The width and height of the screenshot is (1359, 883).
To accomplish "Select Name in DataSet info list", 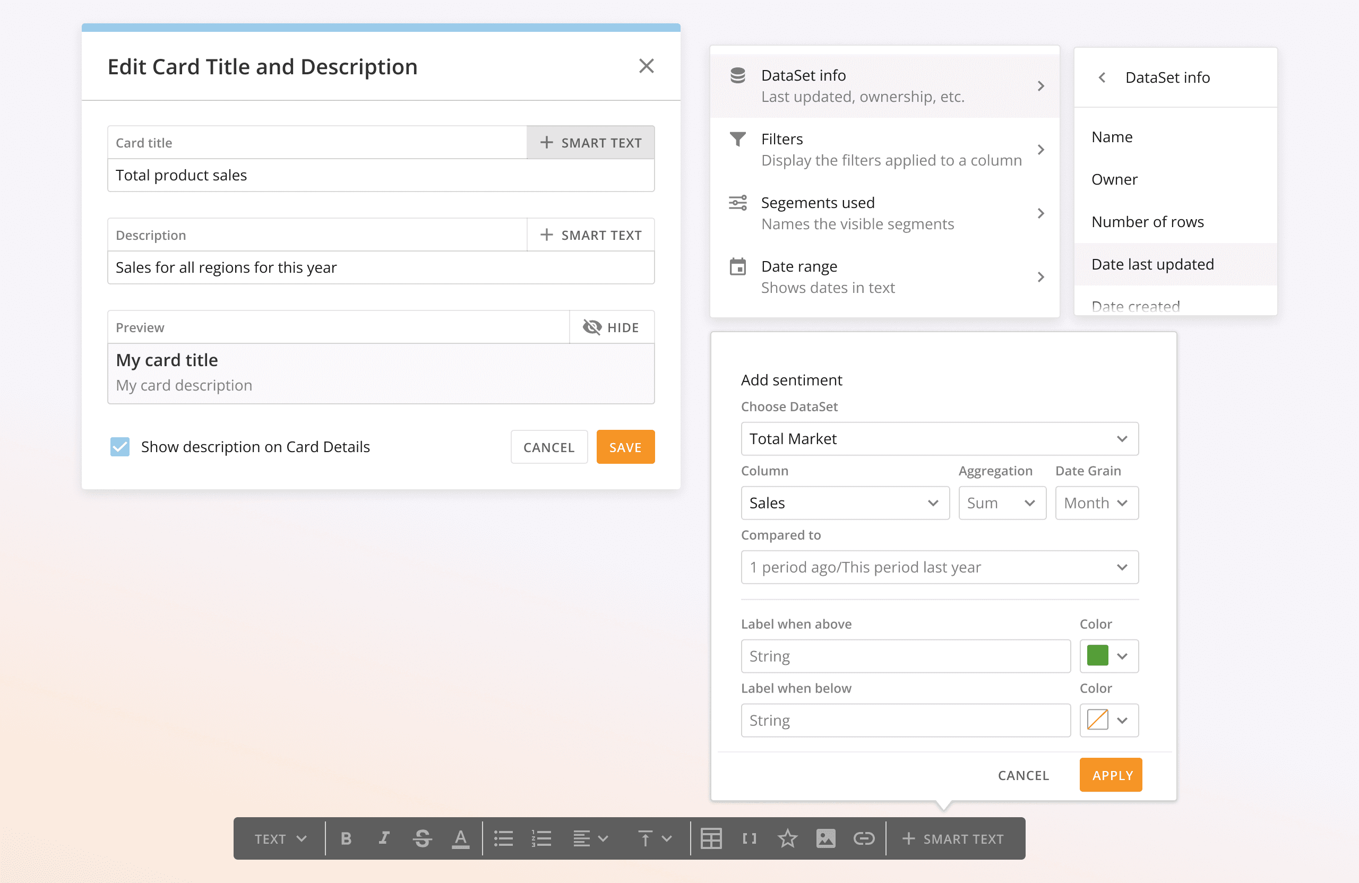I will [1175, 137].
